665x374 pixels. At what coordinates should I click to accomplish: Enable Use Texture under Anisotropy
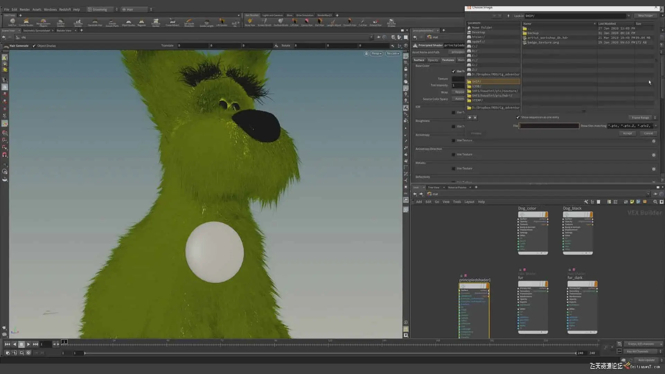pyautogui.click(x=453, y=141)
